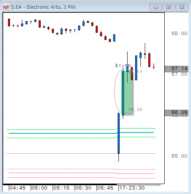Click the 17-23:30 session time label
Screen dimensions: 191x194
132,188
